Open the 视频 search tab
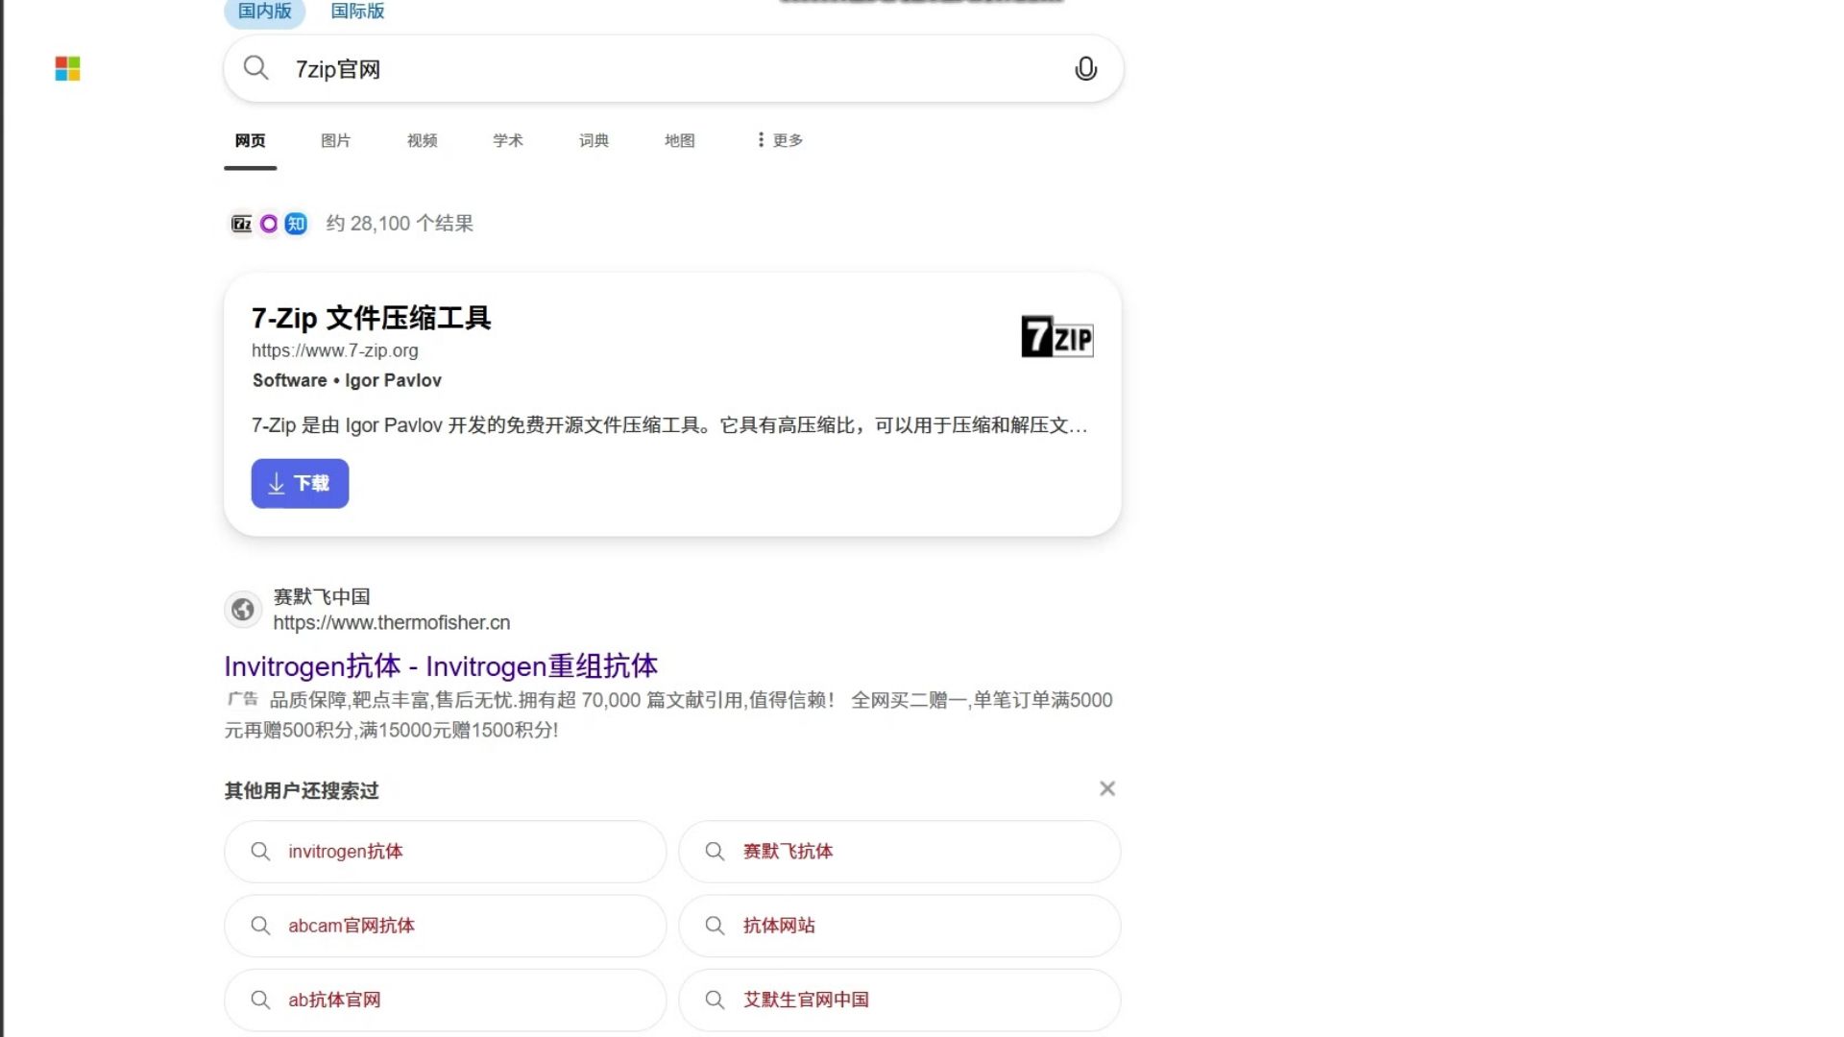 (422, 140)
